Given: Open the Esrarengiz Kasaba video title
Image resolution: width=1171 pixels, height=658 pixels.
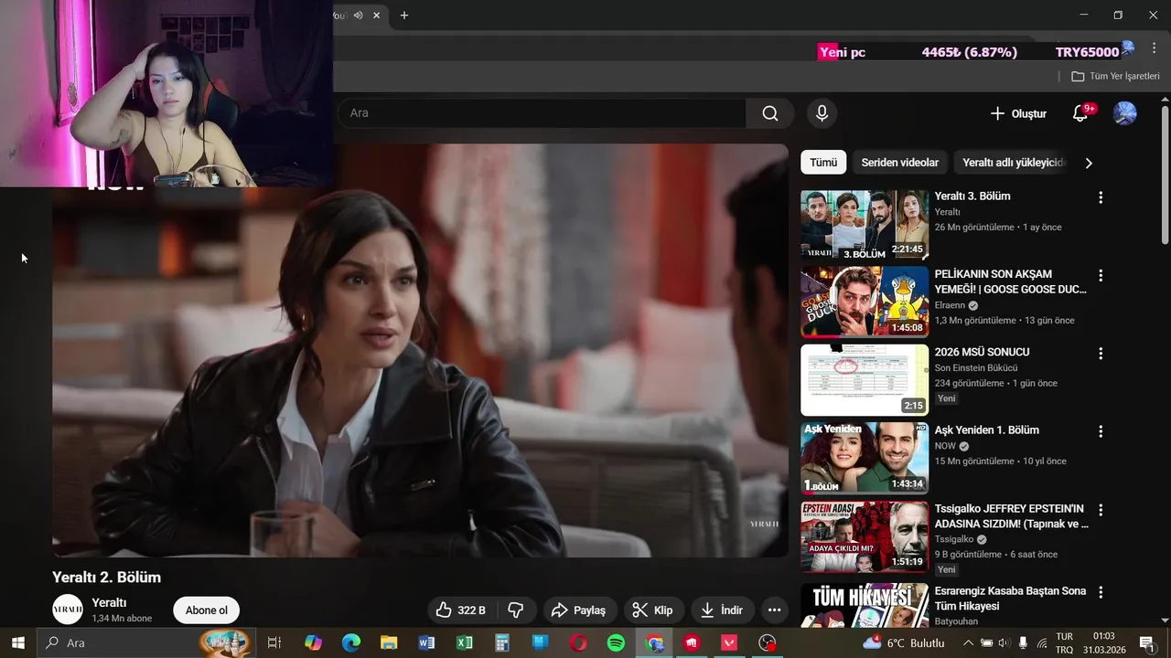Looking at the screenshot, I should point(1010,599).
